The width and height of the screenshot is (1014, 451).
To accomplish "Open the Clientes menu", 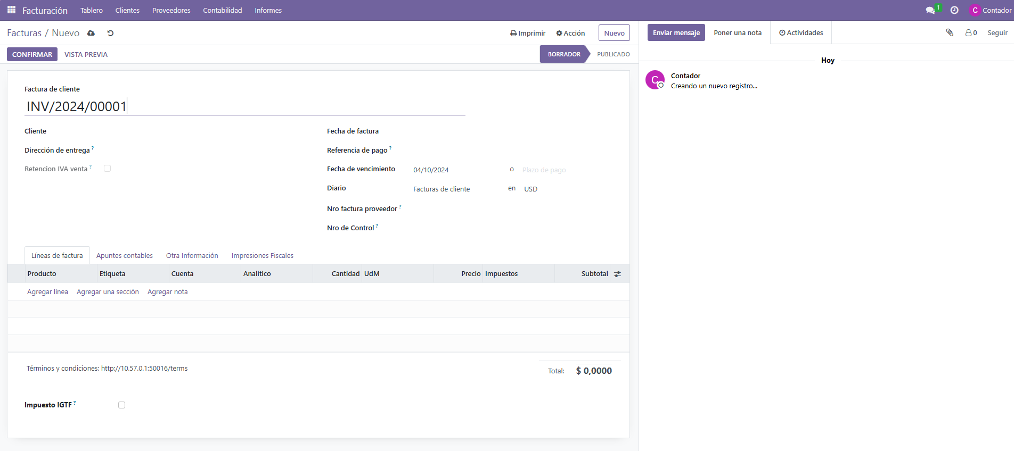I will pos(127,10).
